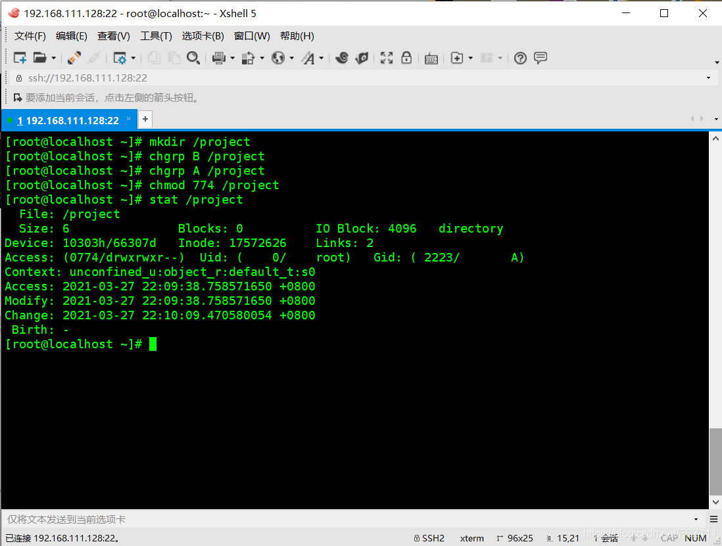722x546 pixels.
Task: Click the NUM lock status indicator
Action: (x=695, y=538)
